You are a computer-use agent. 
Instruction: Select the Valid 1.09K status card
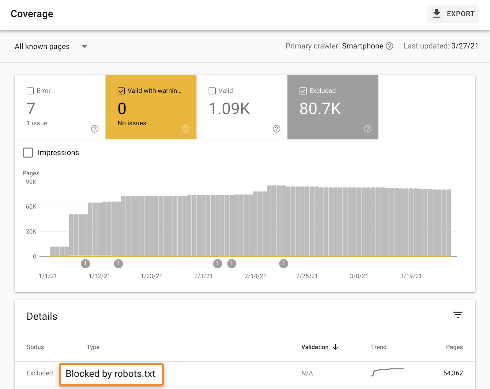[x=242, y=109]
